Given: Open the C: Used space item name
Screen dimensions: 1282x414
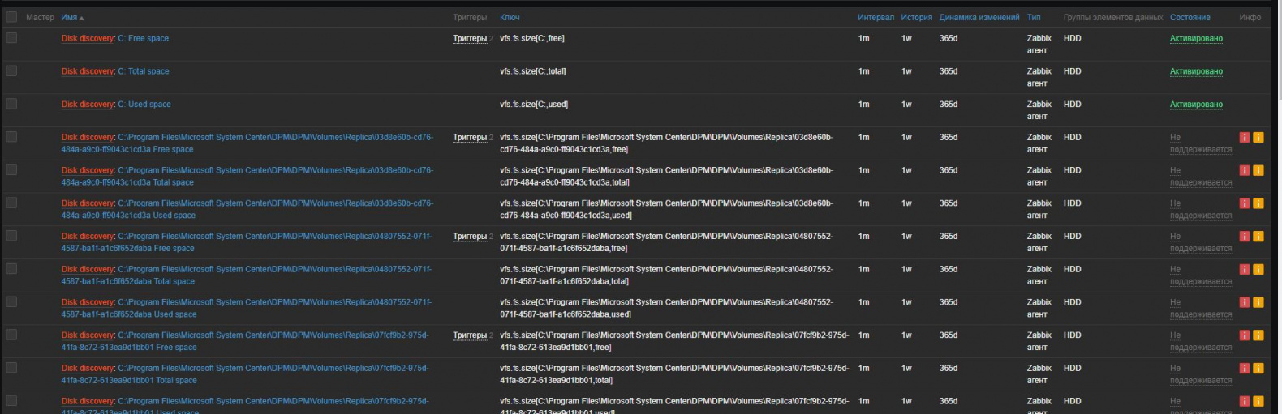Looking at the screenshot, I should 144,104.
